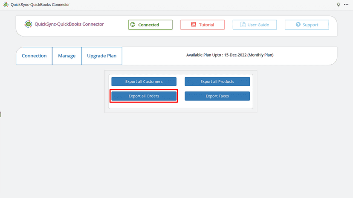This screenshot has height=198, width=353.
Task: Pin the QuickSync connector window
Action: tap(339, 5)
